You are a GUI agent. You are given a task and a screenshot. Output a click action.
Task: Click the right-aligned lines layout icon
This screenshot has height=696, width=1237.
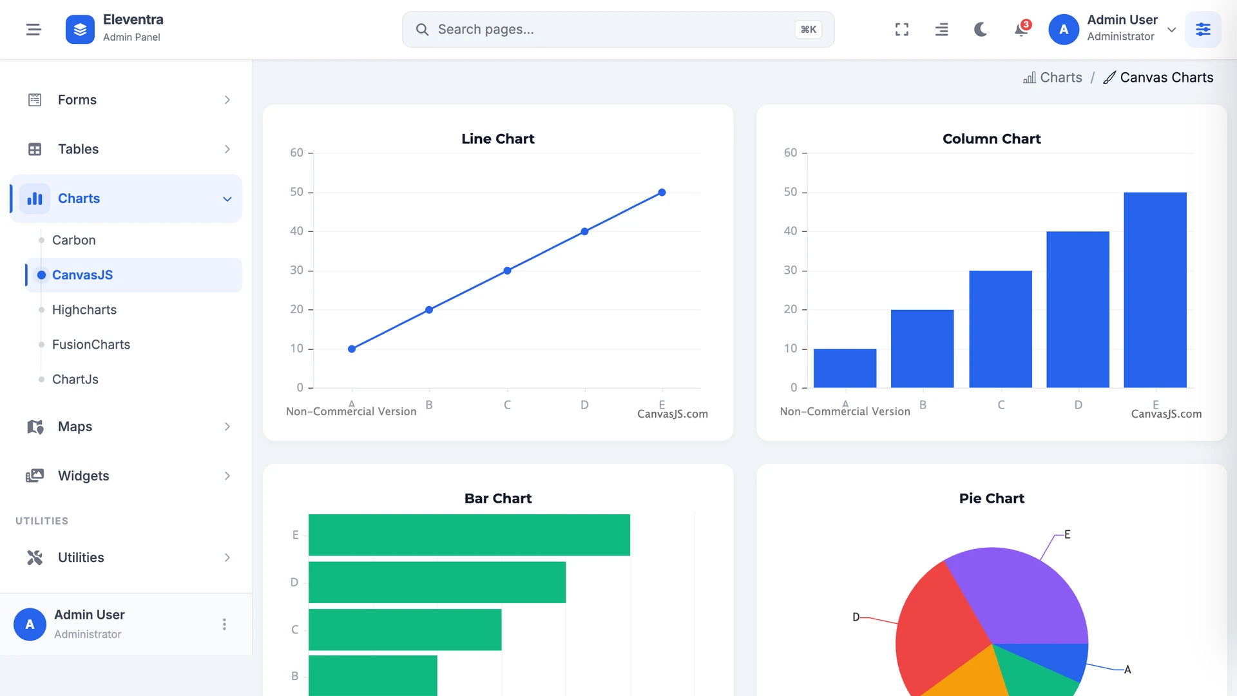point(941,30)
